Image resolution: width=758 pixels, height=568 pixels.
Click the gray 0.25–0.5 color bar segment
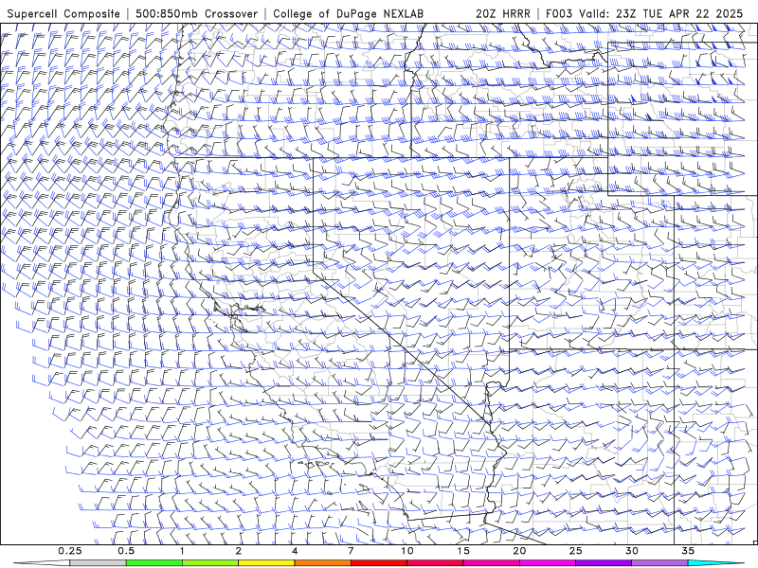[99, 563]
